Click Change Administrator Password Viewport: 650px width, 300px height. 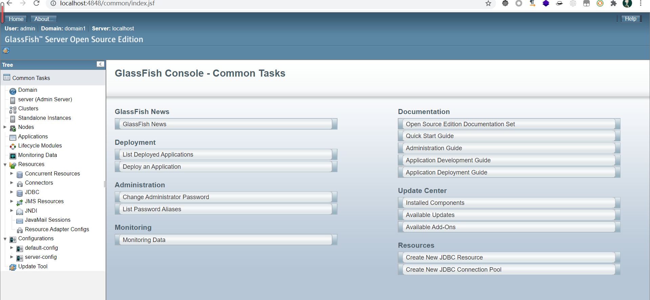tap(226, 197)
